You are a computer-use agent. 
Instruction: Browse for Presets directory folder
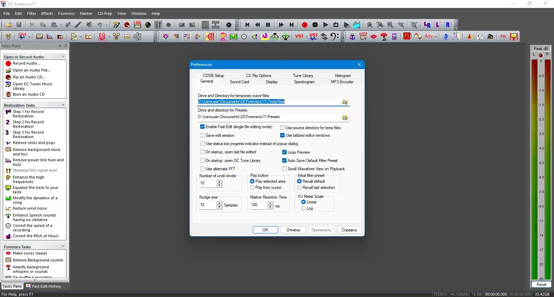point(345,117)
